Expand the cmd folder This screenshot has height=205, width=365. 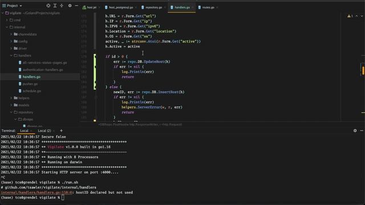(7, 20)
